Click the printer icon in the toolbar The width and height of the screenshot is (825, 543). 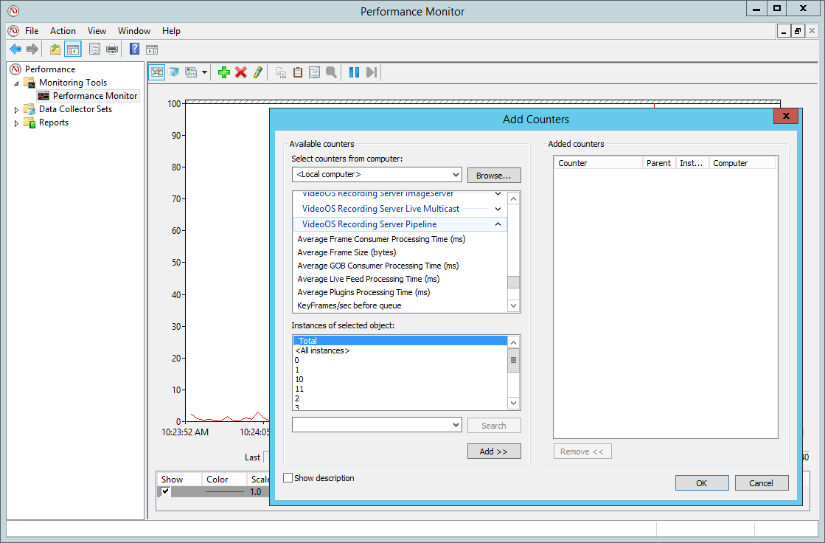[112, 49]
